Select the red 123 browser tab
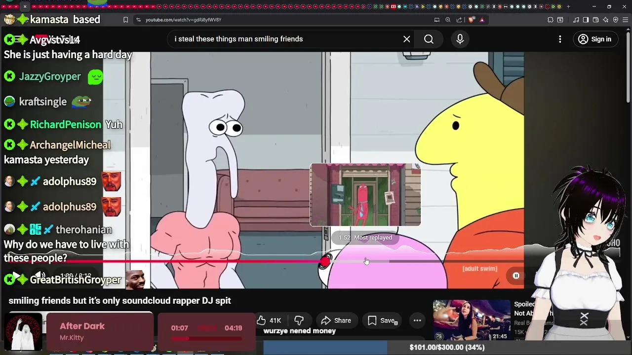The width and height of the screenshot is (632, 355). [x=394, y=6]
